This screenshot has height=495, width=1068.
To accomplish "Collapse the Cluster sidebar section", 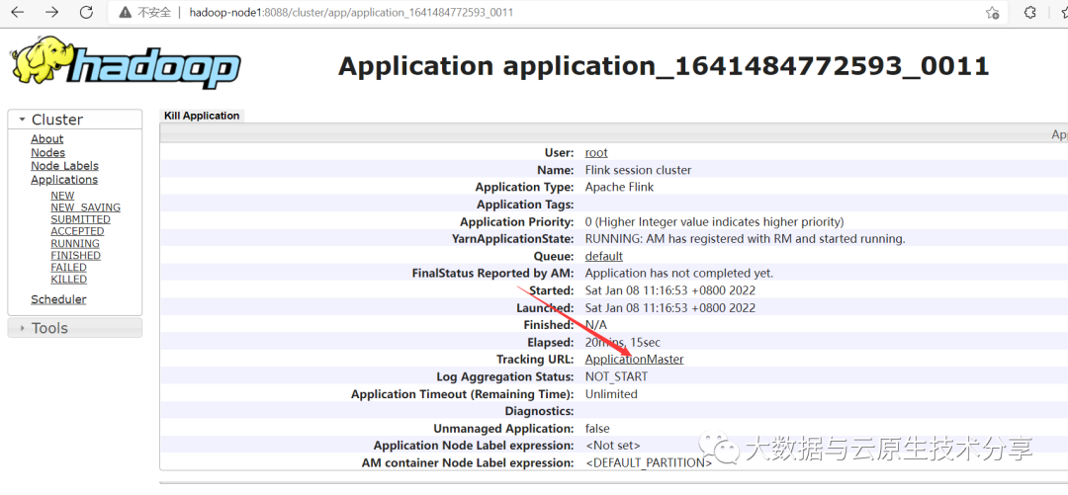I will 75,120.
